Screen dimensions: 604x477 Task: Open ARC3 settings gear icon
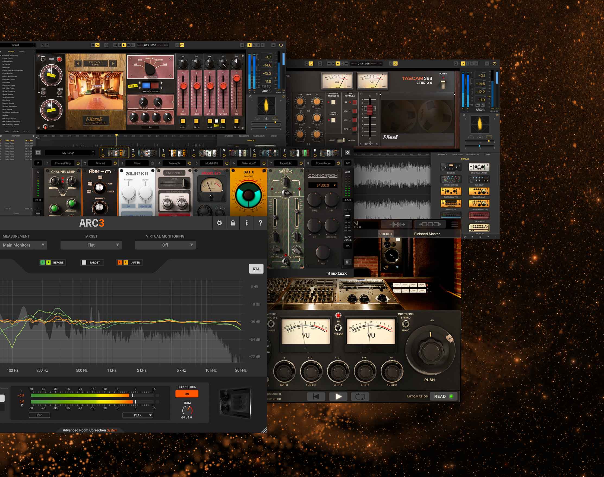click(x=219, y=223)
